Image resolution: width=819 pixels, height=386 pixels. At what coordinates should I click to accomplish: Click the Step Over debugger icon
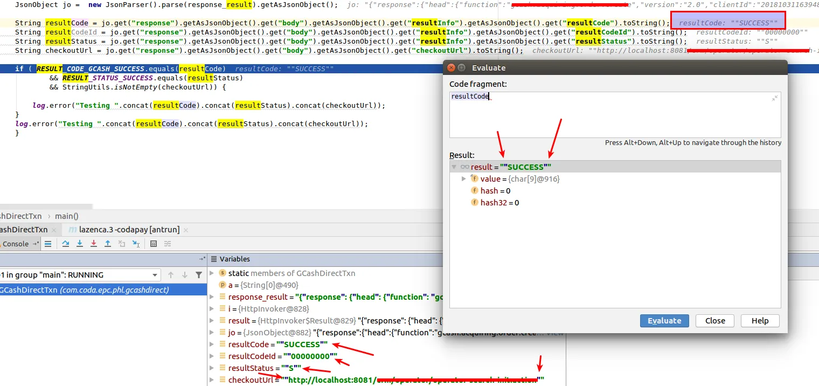[x=66, y=244]
